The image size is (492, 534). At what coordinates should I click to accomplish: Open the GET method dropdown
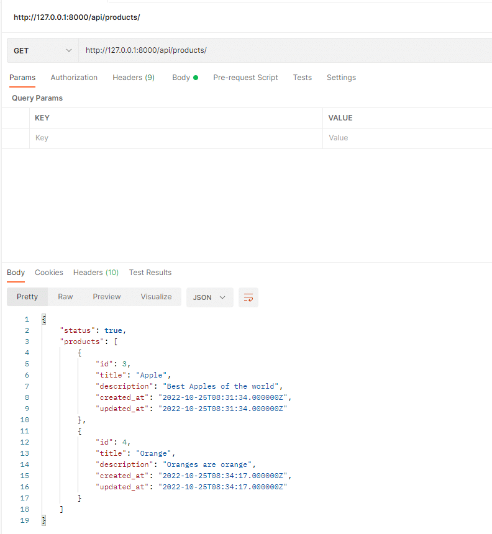tap(42, 51)
